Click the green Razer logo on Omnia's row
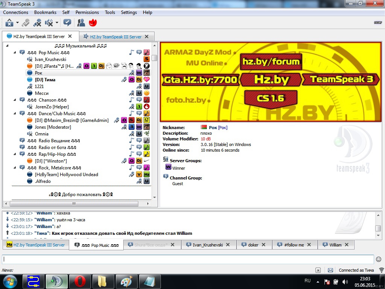Viewport: 385px width, 289px height. click(147, 134)
